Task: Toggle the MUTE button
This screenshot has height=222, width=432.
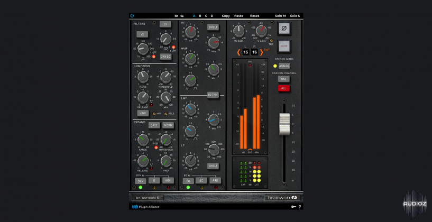Action: coord(284,47)
